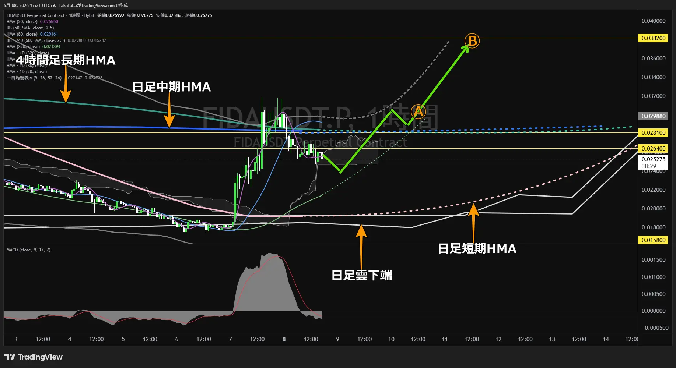Click the 0.026400 yellow price label

click(x=654, y=149)
